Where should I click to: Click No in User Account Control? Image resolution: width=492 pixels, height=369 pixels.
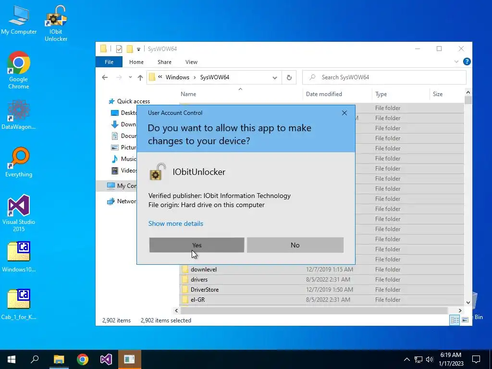[x=295, y=245]
